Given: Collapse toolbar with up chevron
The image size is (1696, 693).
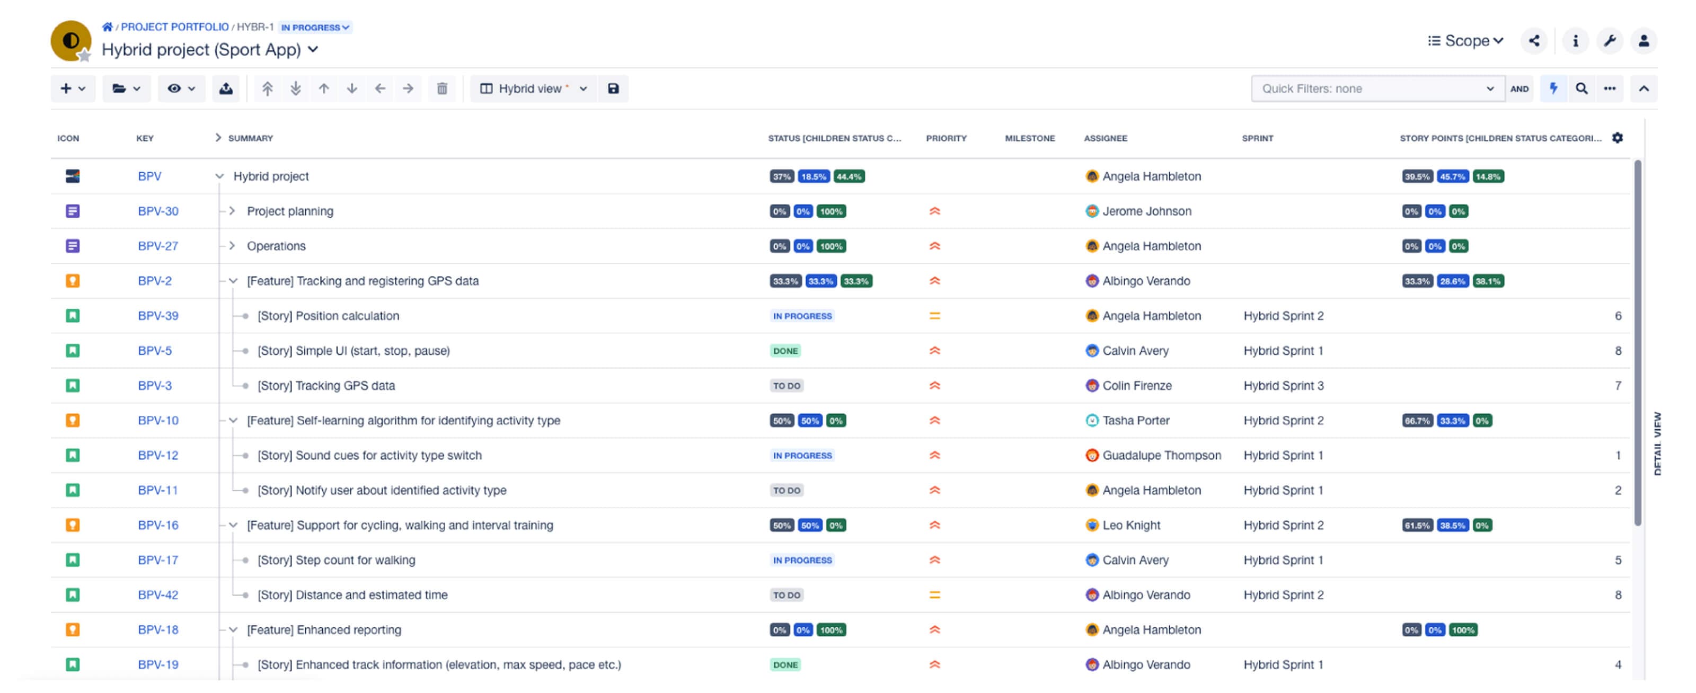Looking at the screenshot, I should [1644, 88].
